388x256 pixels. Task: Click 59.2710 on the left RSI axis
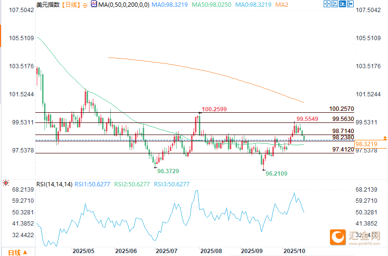[x=23, y=201]
